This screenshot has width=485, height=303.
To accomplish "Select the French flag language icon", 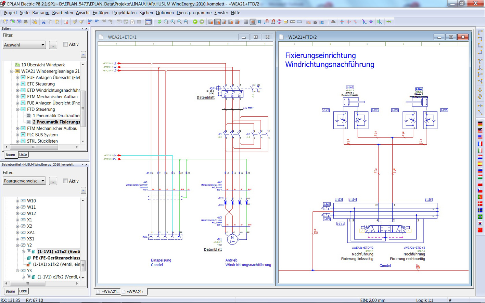I will (480, 144).
